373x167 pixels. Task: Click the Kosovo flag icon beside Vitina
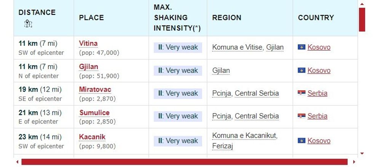(301, 47)
